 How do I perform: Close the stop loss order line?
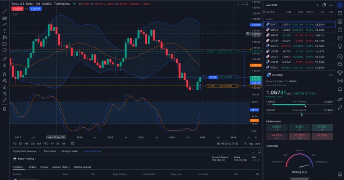tap(236, 86)
